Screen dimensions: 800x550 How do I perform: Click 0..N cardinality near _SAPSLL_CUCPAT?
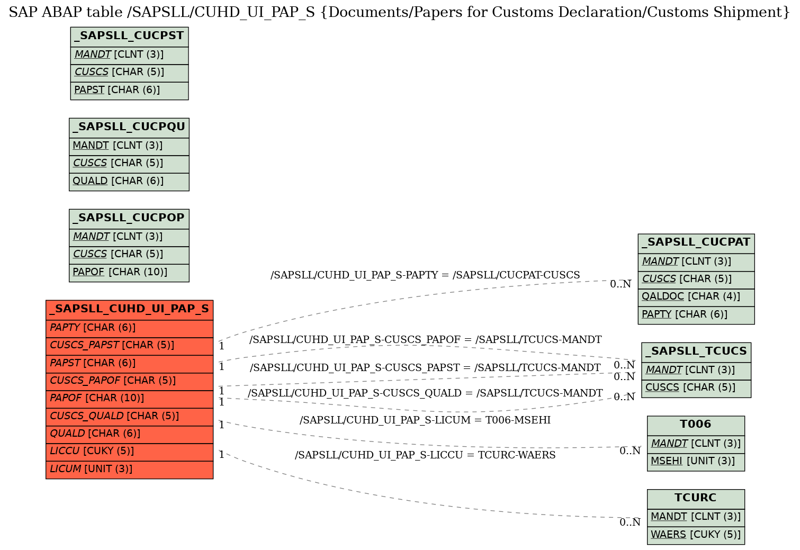click(x=621, y=284)
